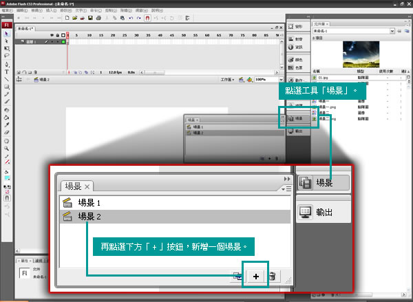Image resolution: width=413 pixels, height=302 pixels.
Task: Select the Paint Bucket tool
Action: click(x=7, y=118)
